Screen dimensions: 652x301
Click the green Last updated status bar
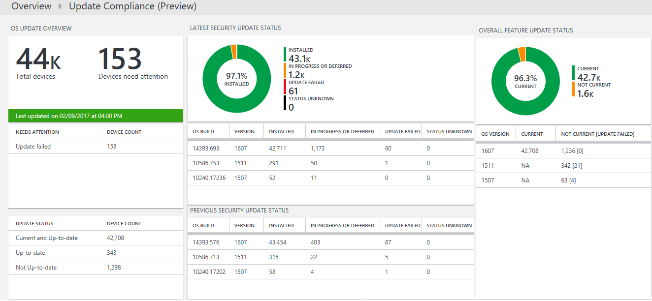click(96, 116)
